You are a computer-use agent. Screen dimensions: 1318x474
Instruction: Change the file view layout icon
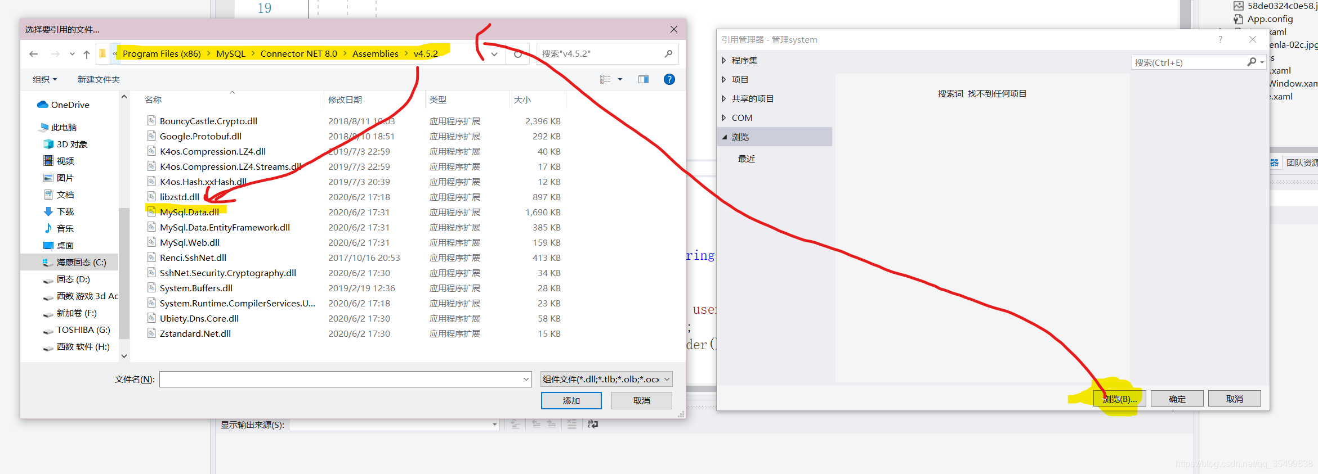click(605, 79)
